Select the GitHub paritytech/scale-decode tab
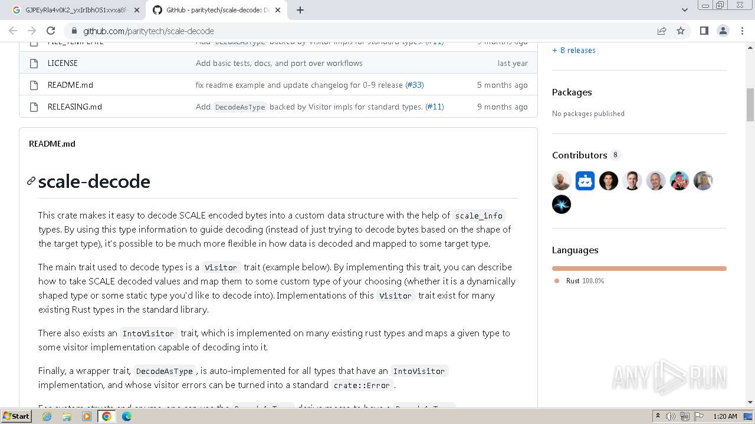 [x=217, y=10]
